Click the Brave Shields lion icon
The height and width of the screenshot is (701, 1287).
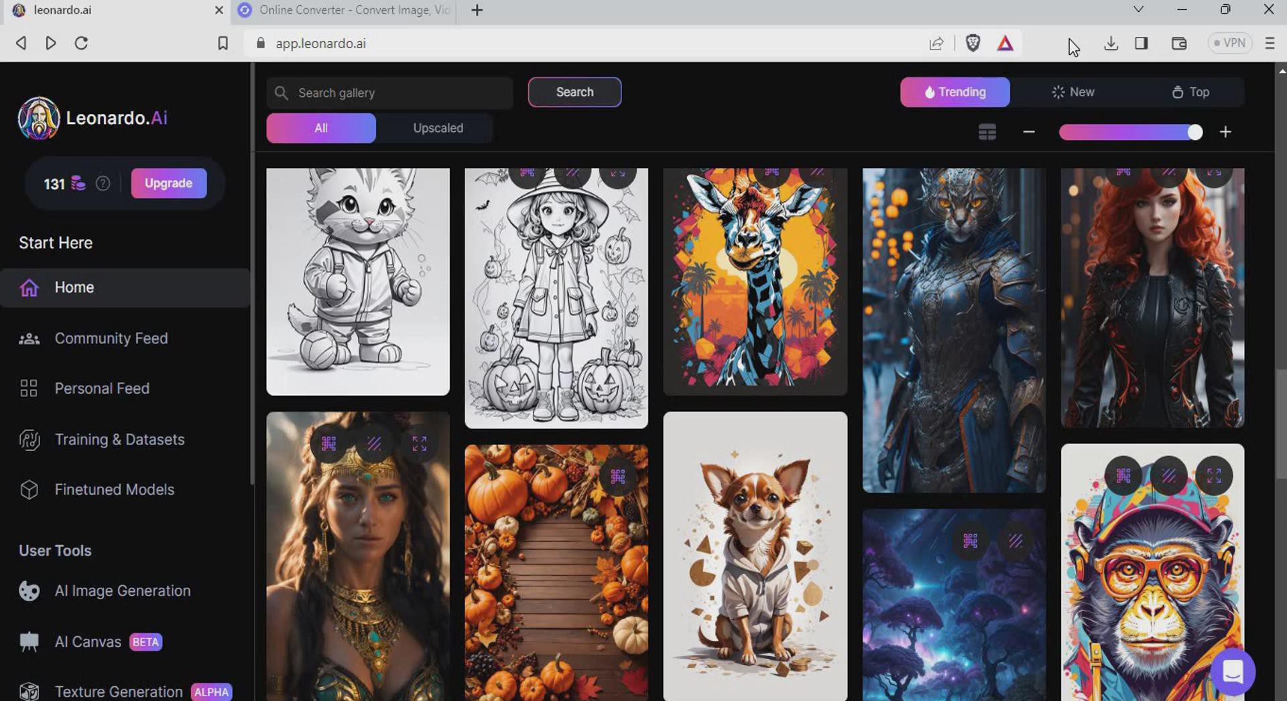973,44
